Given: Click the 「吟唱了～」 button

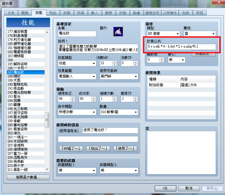Looking at the screenshot, I should pos(71,149).
